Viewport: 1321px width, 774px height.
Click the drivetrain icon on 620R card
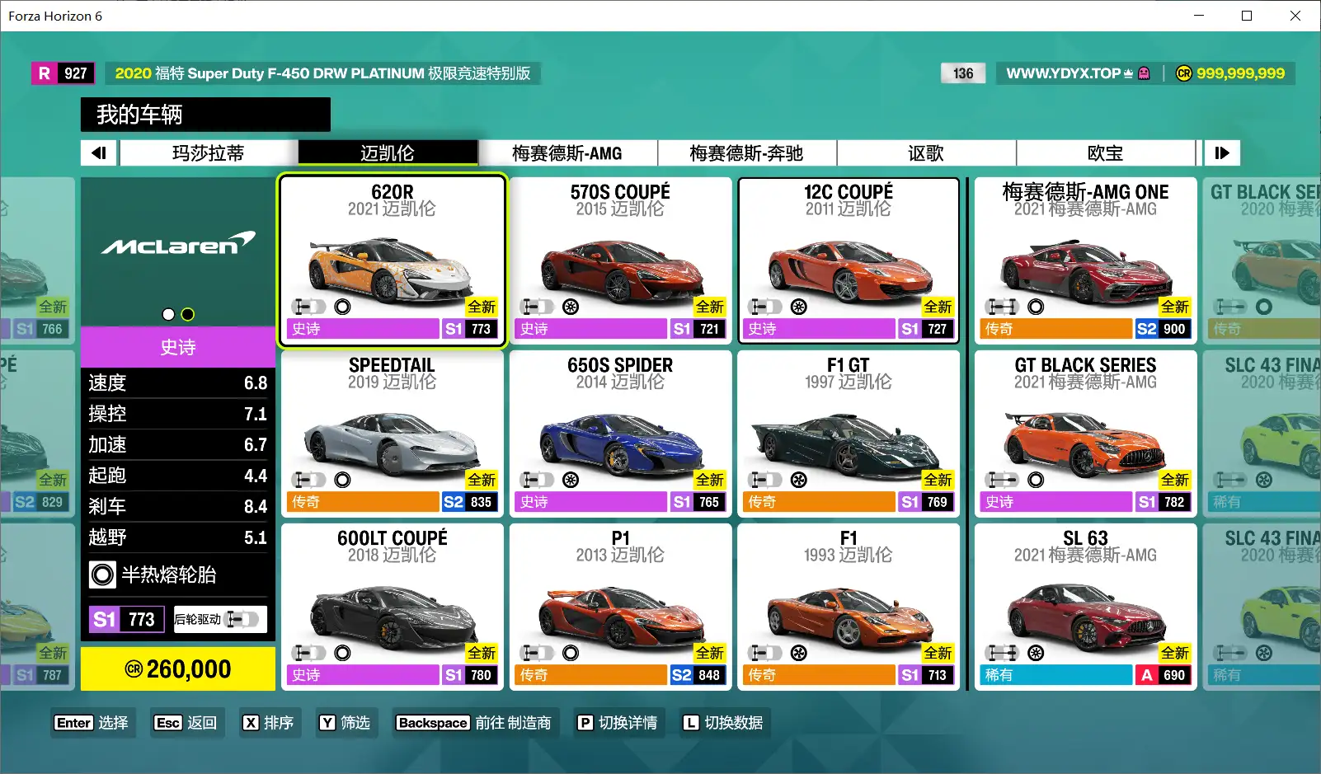tap(309, 307)
